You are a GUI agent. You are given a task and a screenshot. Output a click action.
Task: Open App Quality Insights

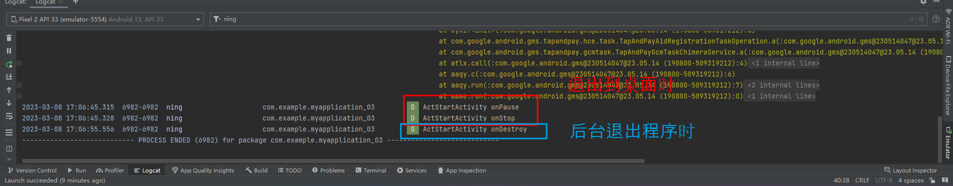point(203,170)
